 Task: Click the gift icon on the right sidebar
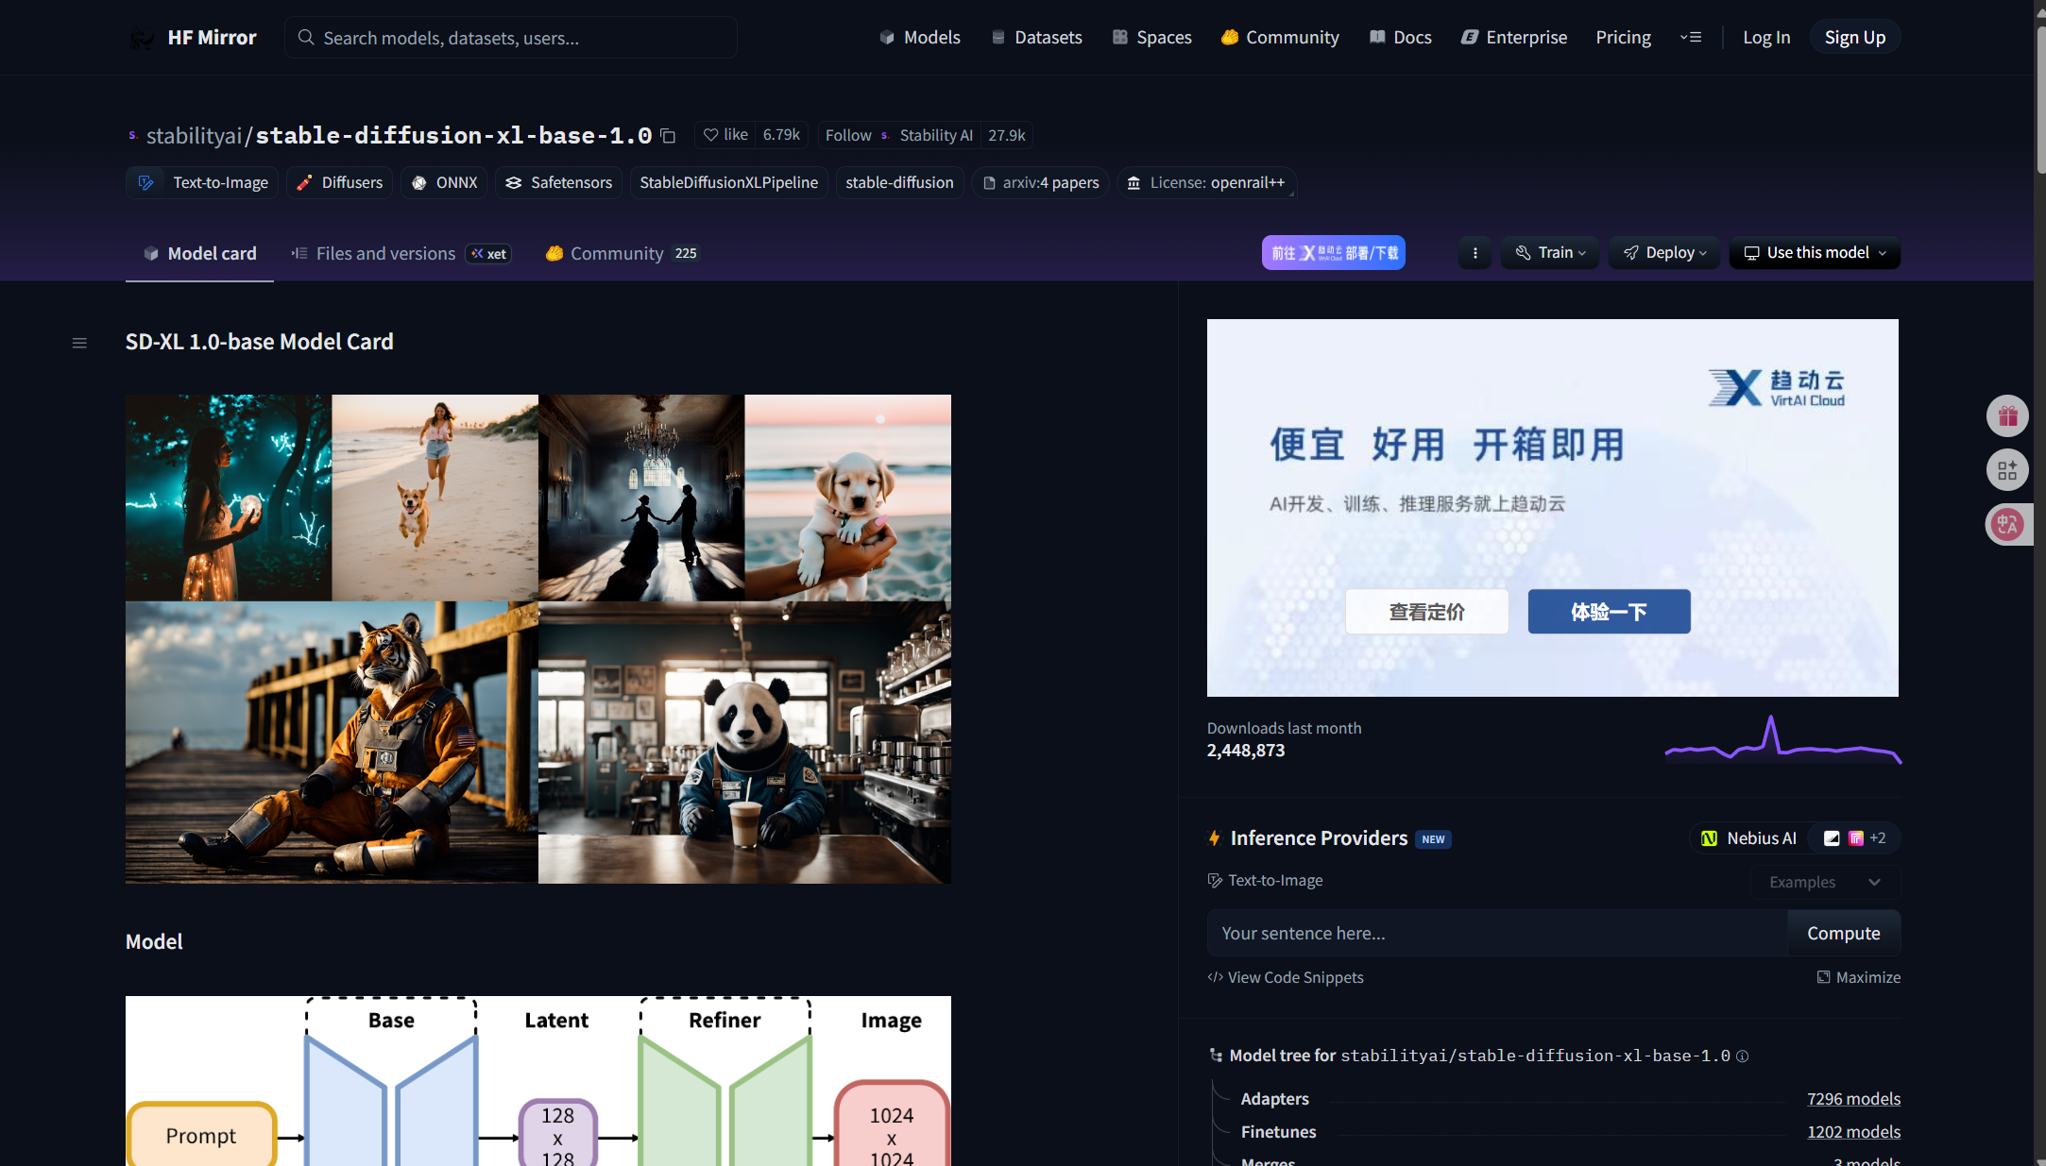pyautogui.click(x=2007, y=415)
